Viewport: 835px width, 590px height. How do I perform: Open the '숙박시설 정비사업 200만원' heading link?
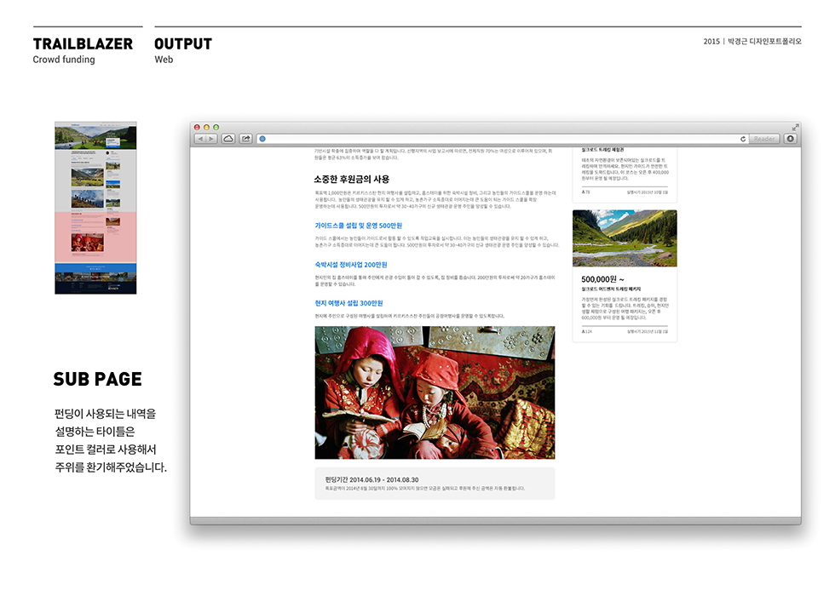click(351, 265)
